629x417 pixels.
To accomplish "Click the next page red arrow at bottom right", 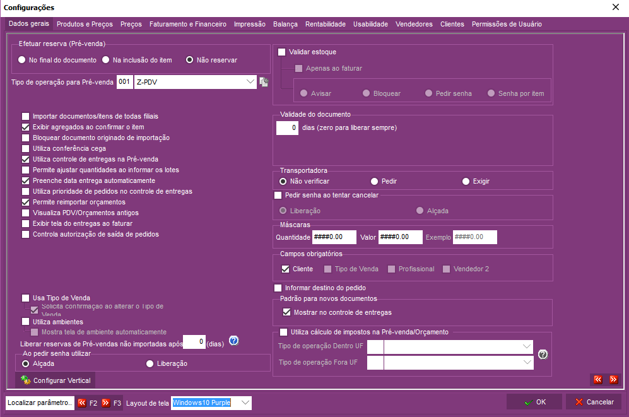I will pos(613,380).
